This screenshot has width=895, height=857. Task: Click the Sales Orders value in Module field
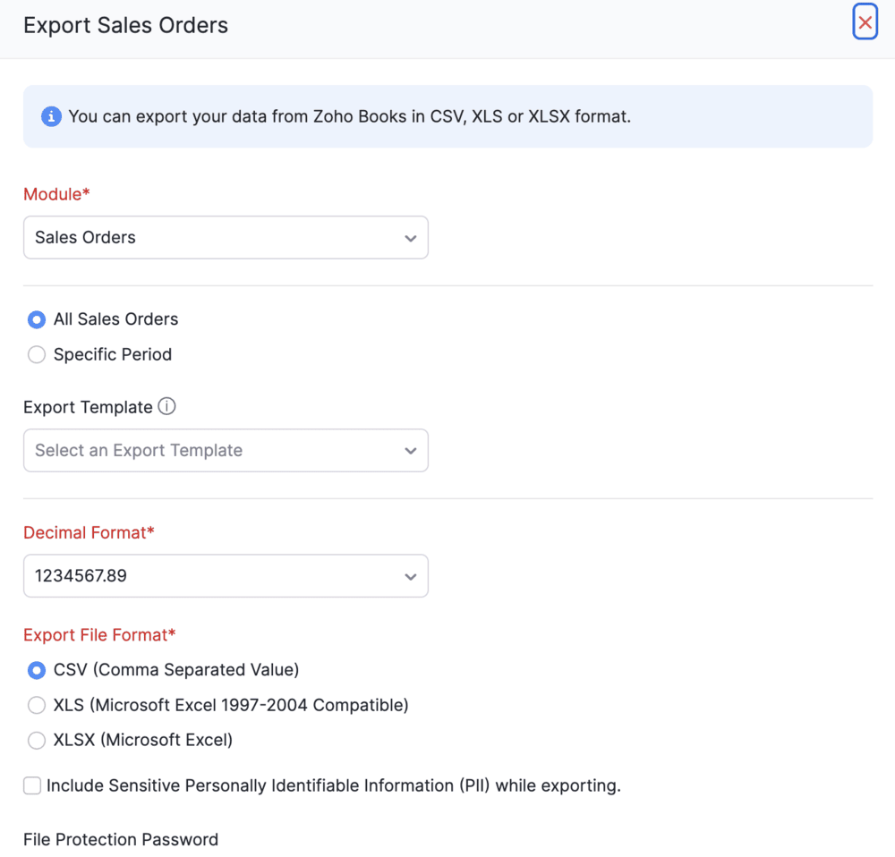point(85,237)
